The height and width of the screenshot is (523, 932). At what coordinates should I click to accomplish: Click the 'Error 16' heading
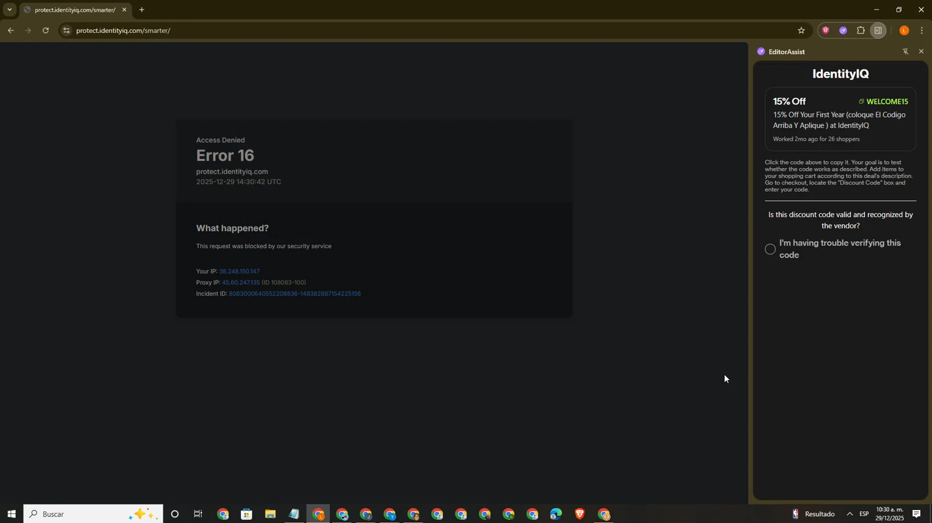pyautogui.click(x=225, y=155)
